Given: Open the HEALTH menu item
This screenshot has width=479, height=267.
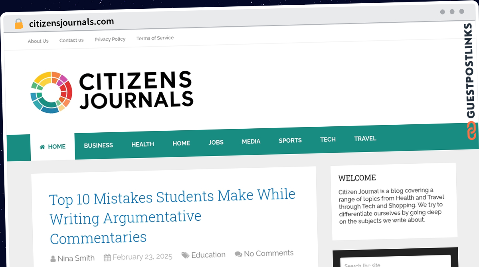Looking at the screenshot, I should [x=143, y=144].
